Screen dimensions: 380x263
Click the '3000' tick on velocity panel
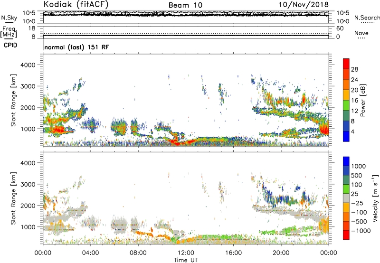pyautogui.click(x=28, y=184)
